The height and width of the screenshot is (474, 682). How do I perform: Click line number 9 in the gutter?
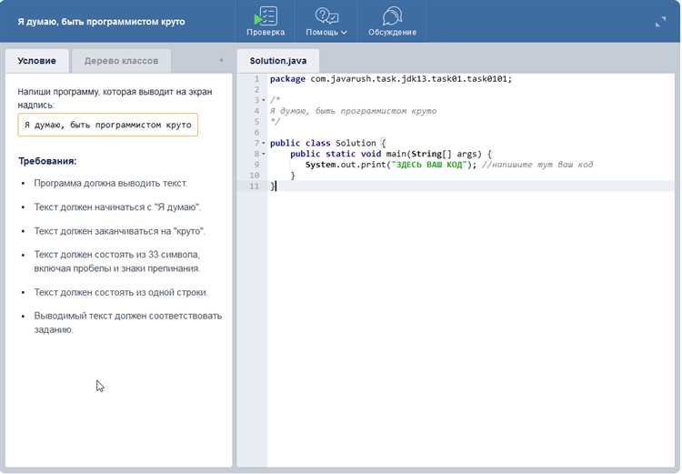[256, 165]
